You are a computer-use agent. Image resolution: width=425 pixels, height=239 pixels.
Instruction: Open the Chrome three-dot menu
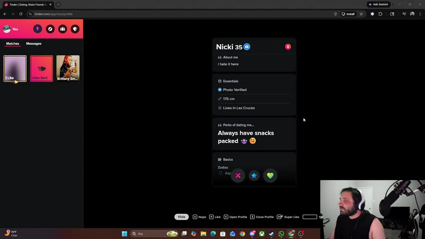tap(420, 14)
